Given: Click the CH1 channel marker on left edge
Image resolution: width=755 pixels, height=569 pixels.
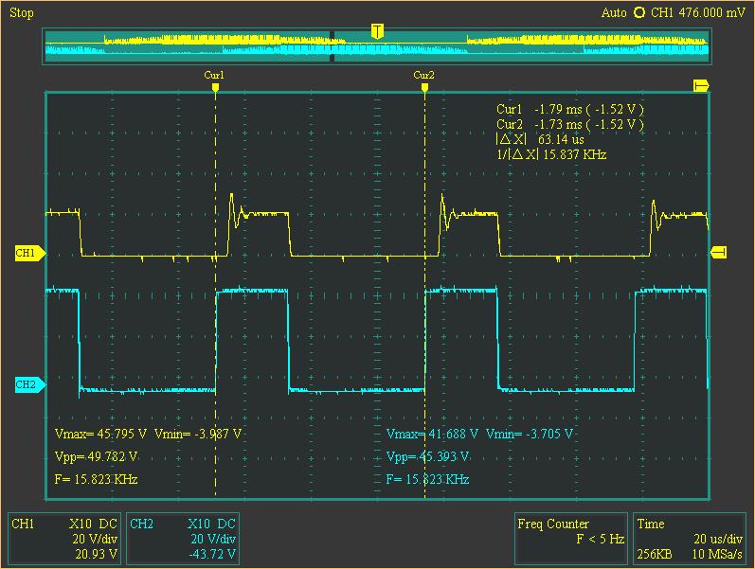Looking at the screenshot, I should [x=26, y=253].
